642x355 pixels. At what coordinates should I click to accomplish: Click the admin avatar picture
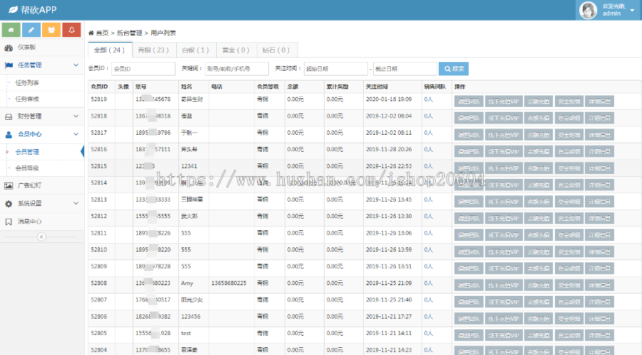coord(588,10)
